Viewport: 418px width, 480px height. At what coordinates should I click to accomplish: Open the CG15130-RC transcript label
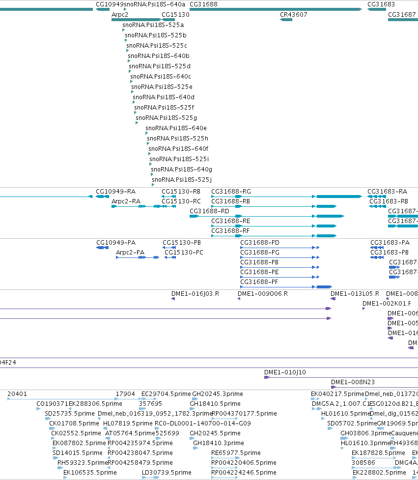181,201
